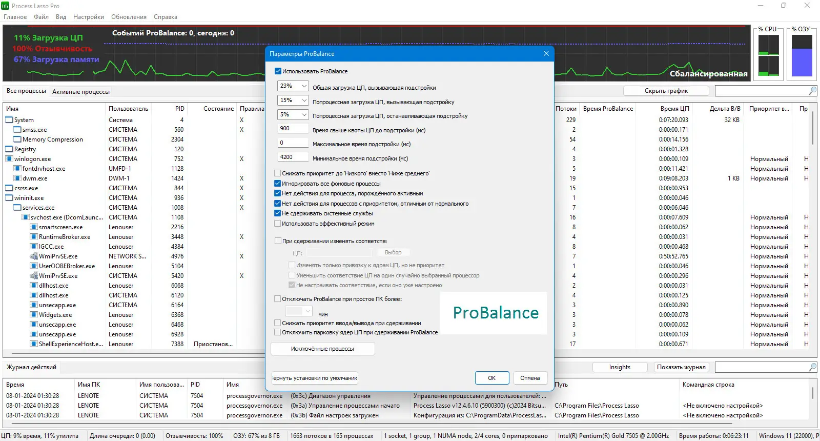Select the smss.exe process icon

[x=17, y=130]
